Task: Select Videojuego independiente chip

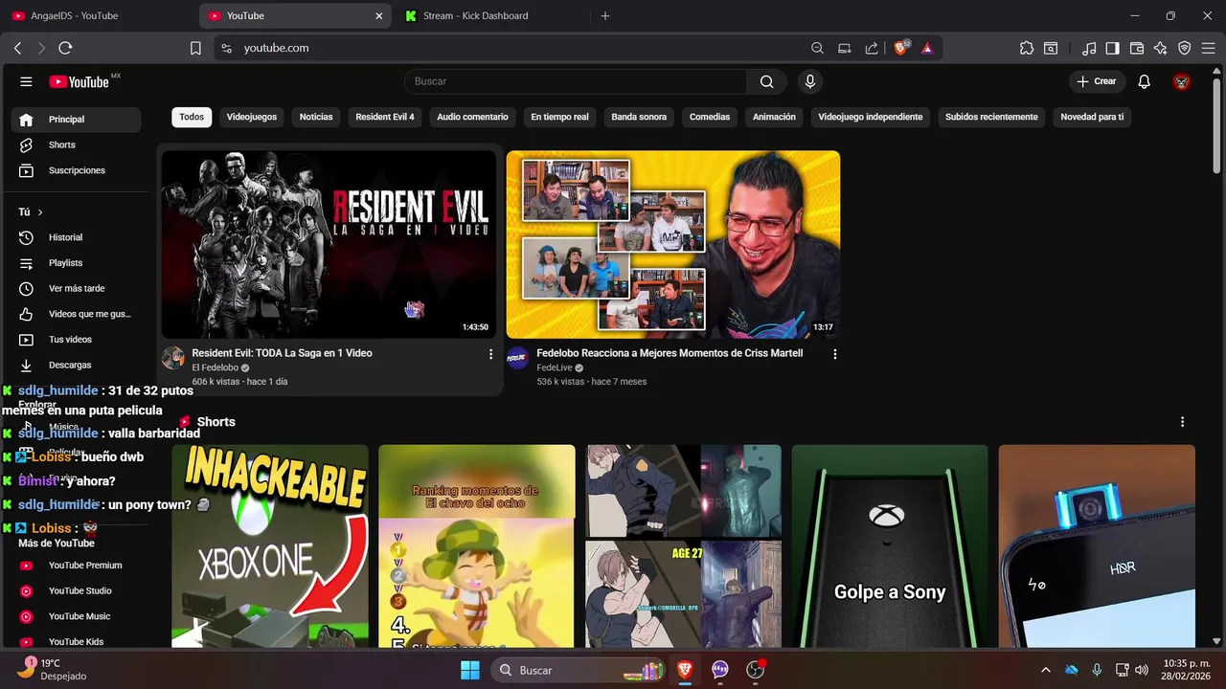Action: [871, 117]
